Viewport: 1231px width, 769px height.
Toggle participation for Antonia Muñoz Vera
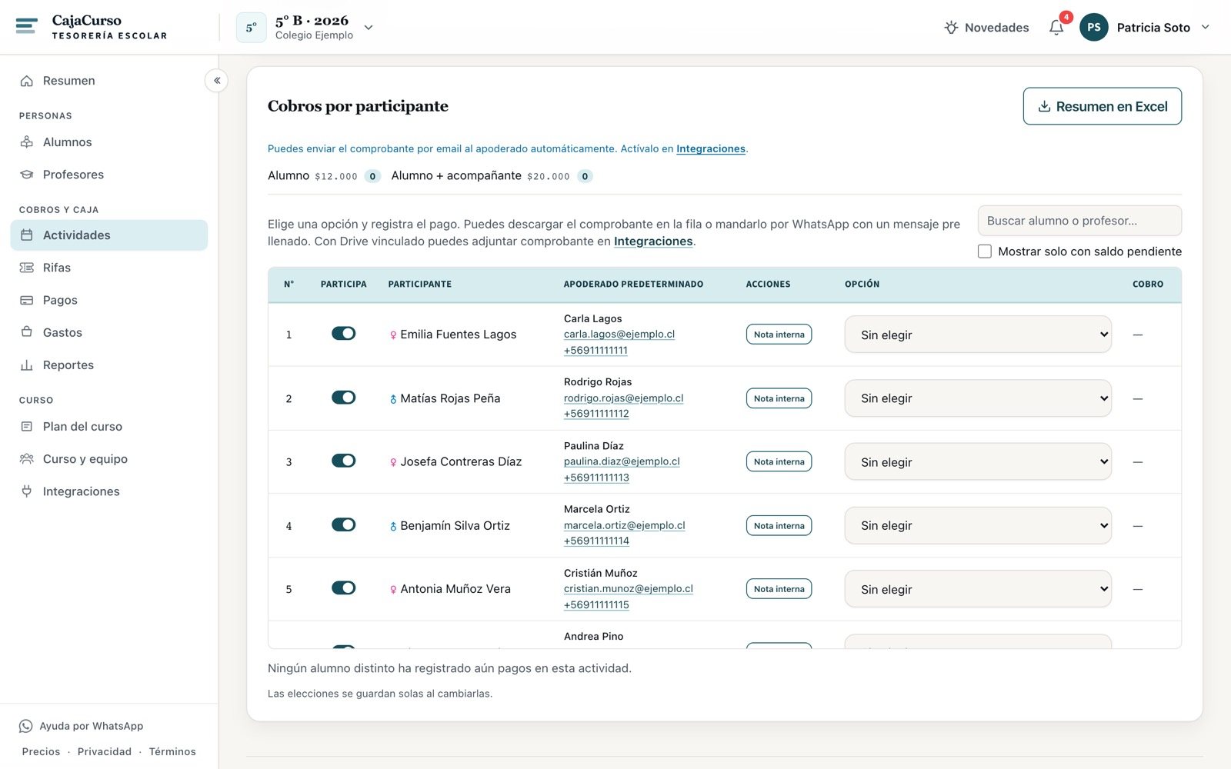pos(343,588)
